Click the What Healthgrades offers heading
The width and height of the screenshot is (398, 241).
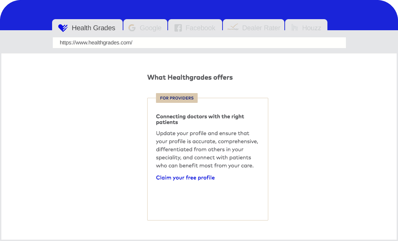point(190,77)
